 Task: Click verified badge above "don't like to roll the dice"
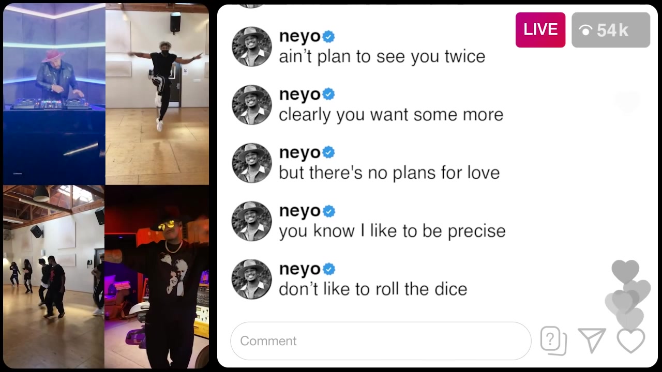click(x=328, y=269)
